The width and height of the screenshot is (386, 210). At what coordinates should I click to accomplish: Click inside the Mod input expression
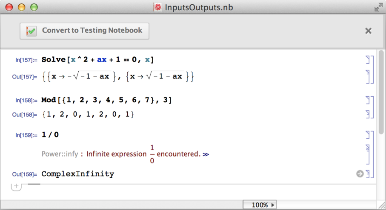[x=106, y=101]
